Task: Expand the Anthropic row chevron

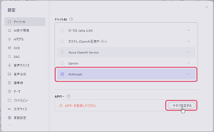Action: click(x=189, y=74)
